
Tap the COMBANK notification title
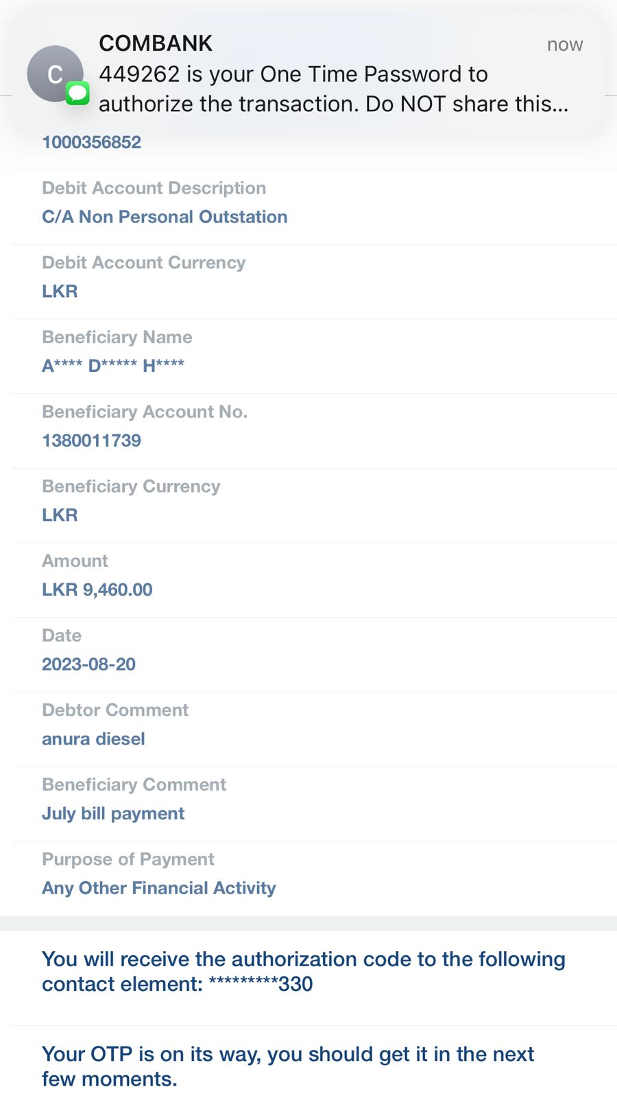(156, 43)
